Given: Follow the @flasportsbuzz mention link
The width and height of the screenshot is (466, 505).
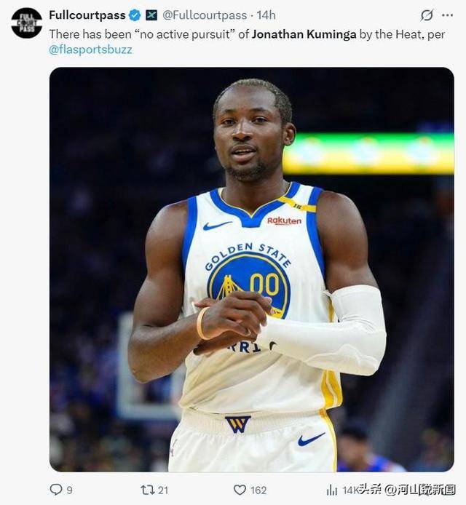Looking at the screenshot, I should (x=90, y=49).
